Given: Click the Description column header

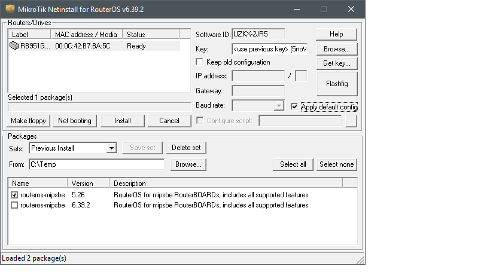Looking at the screenshot, I should tap(226, 183).
